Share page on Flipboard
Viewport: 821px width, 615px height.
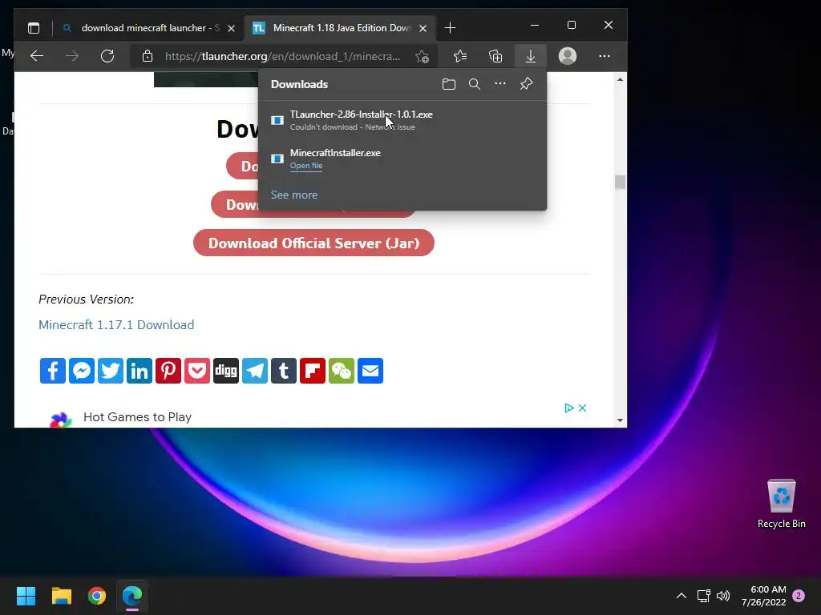[313, 371]
